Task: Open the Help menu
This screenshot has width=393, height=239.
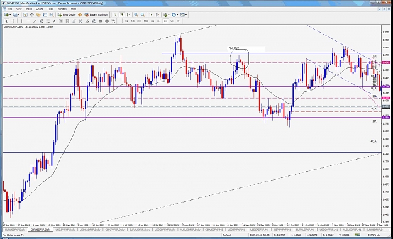Action: tap(74, 9)
